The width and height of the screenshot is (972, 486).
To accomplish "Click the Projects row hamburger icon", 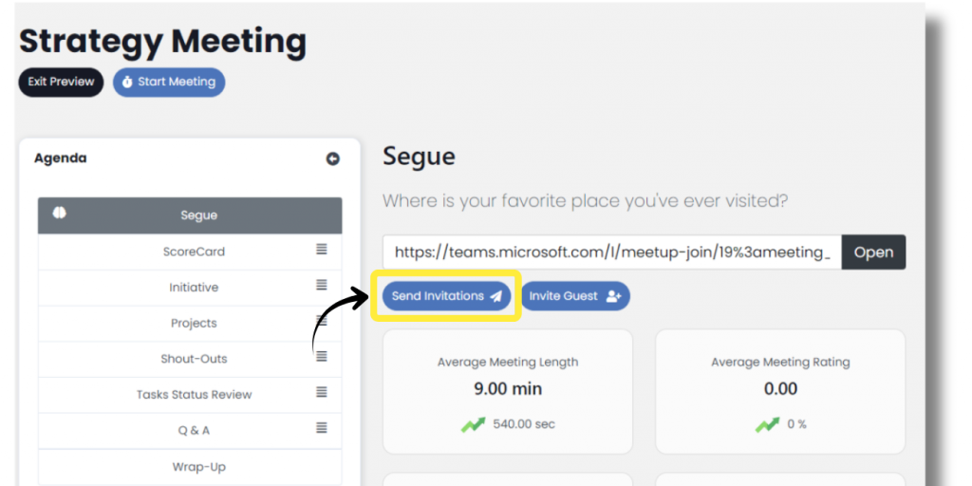I will pyautogui.click(x=322, y=321).
